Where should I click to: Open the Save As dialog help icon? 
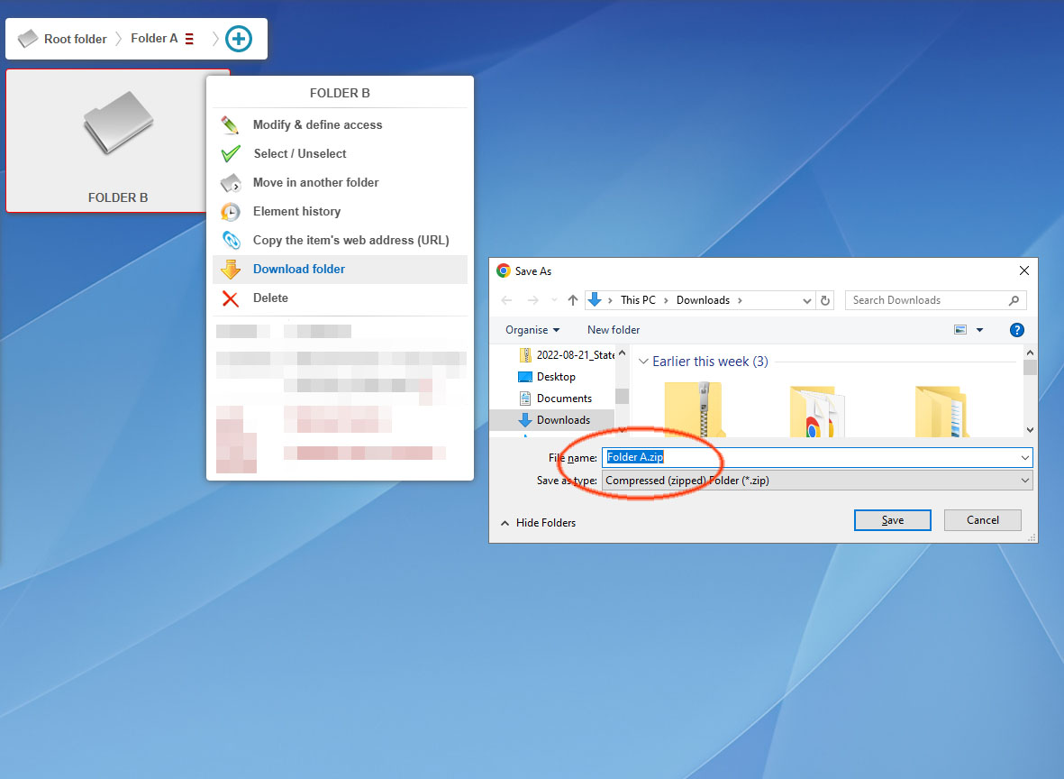coord(1017,330)
